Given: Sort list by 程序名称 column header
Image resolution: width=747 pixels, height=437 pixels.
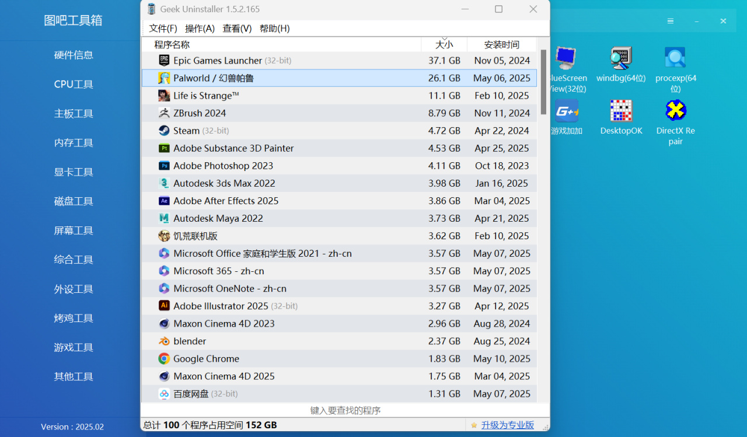Looking at the screenshot, I should coord(281,44).
